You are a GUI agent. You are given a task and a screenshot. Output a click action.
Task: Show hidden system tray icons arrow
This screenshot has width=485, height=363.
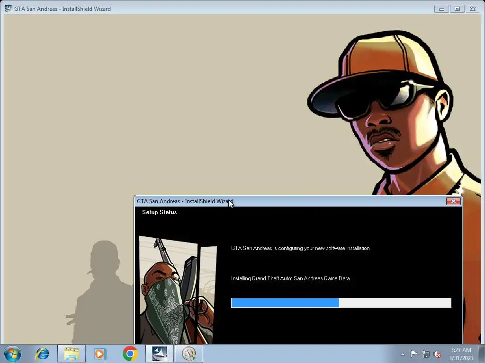click(403, 354)
